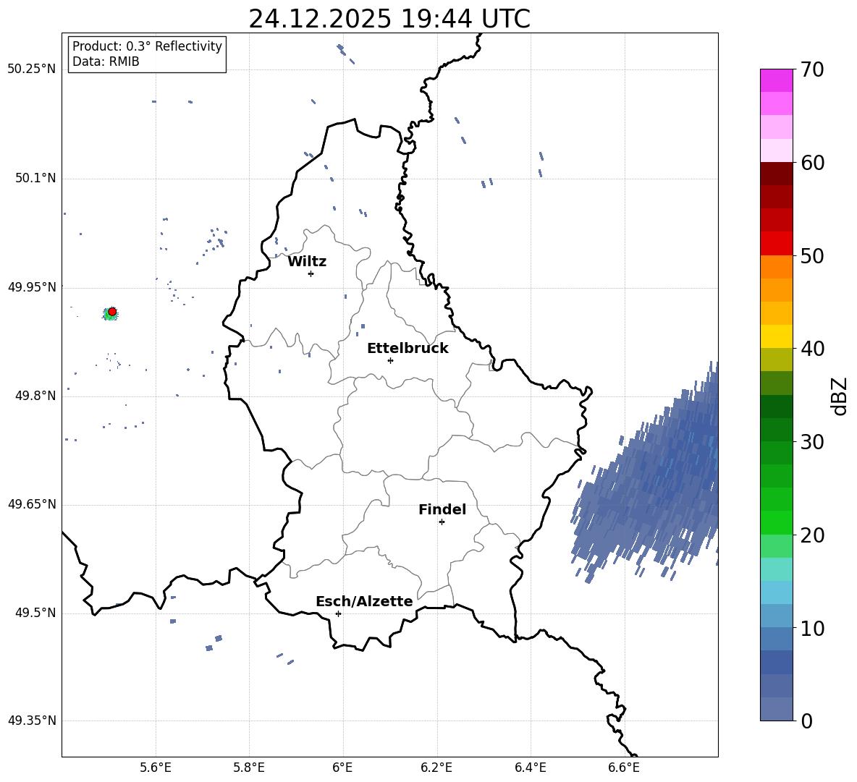857x782 pixels.
Task: Click the Findel station cross marker
Action: 442,522
